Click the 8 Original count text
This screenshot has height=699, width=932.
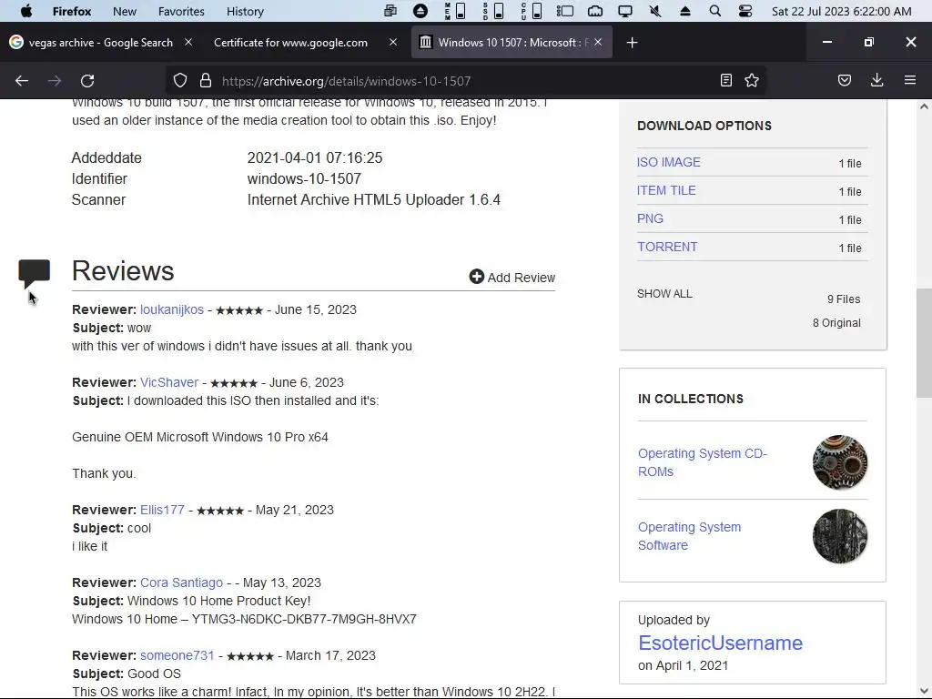point(837,323)
